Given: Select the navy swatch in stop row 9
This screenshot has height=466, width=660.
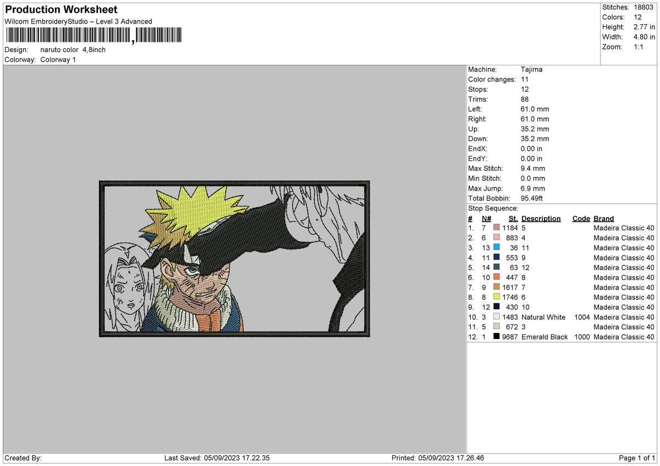Looking at the screenshot, I should [497, 307].
